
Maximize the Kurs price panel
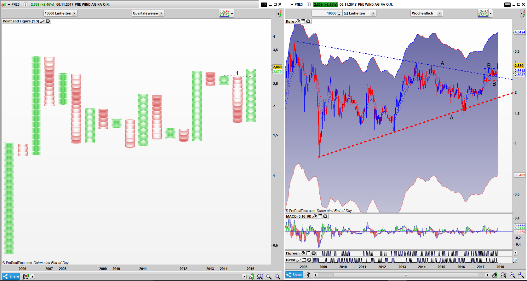[303, 21]
